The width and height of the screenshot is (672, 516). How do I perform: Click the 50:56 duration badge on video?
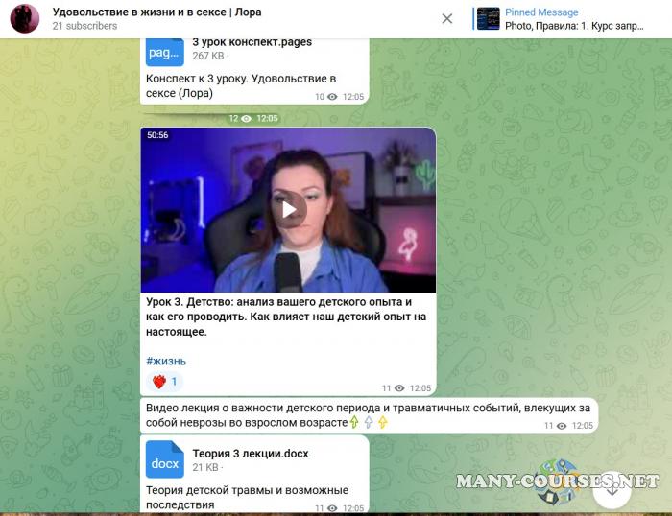tap(157, 136)
